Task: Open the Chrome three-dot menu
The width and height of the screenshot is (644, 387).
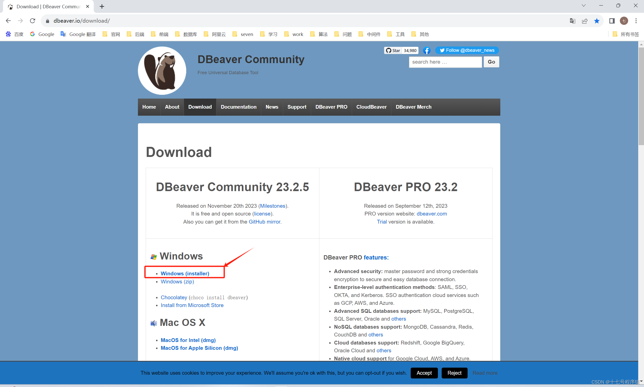Action: pyautogui.click(x=636, y=21)
